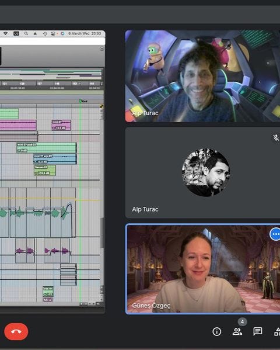Open the US input source menu
Image resolution: width=280 pixels, height=350 pixels.
click(x=16, y=33)
